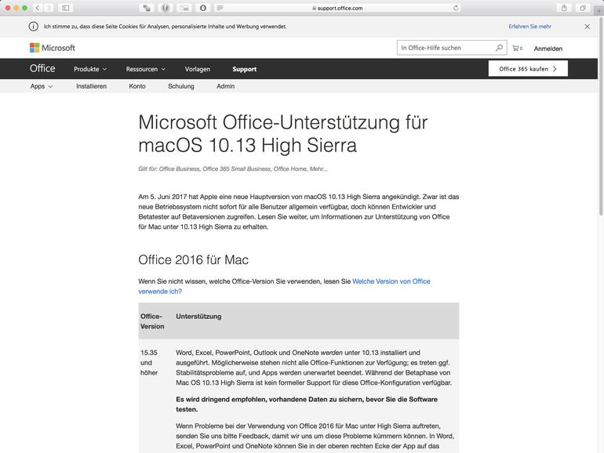This screenshot has height=453, width=604.
Task: Click the address bar showing support.office.com
Action: coord(337,8)
